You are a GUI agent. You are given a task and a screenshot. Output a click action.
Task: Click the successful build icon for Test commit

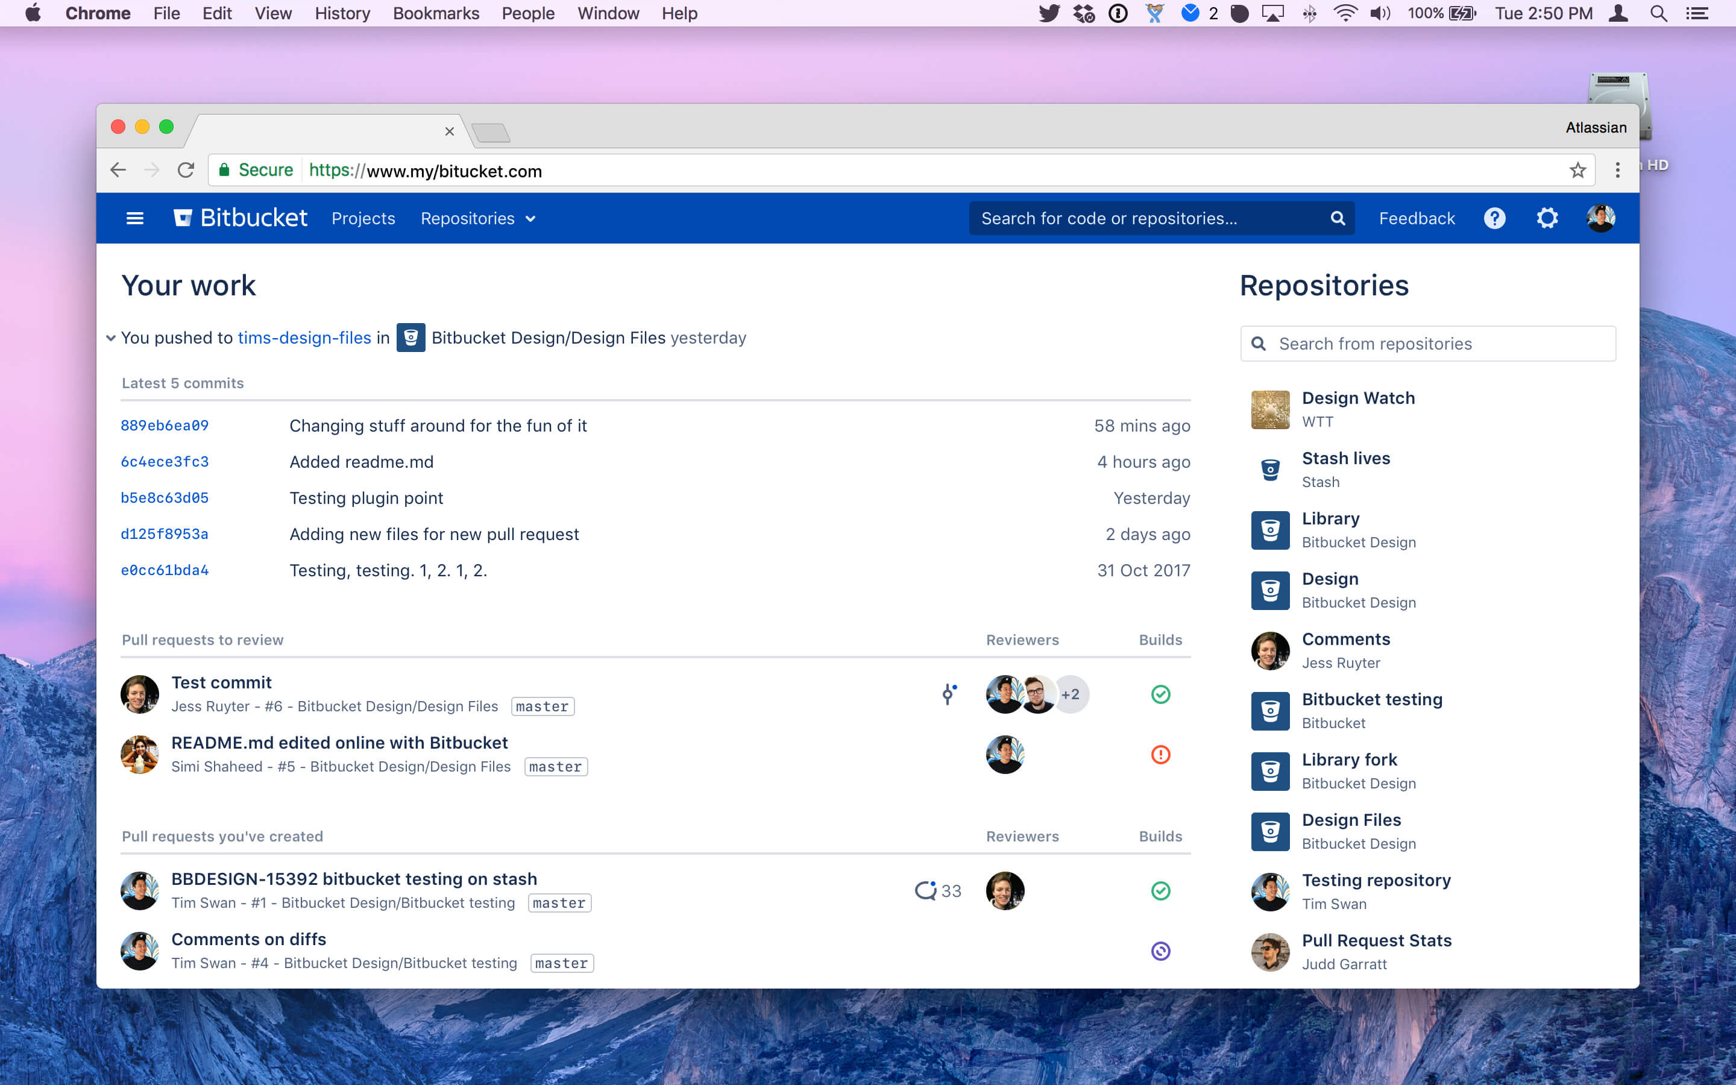pos(1160,694)
